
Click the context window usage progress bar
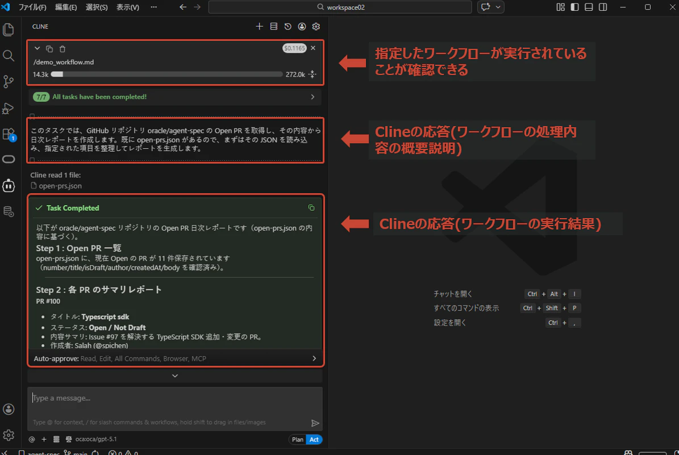166,74
